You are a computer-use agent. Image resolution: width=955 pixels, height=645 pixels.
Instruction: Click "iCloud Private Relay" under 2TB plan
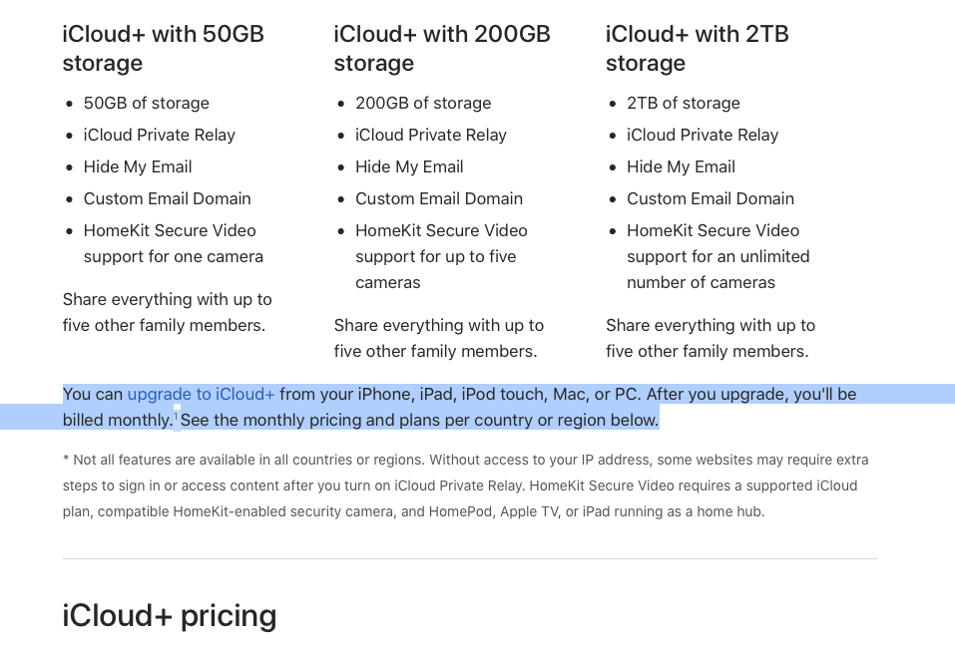pyautogui.click(x=702, y=135)
